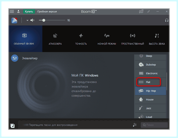
Task: Open the feedback message icon
Action: pyautogui.click(x=141, y=12)
